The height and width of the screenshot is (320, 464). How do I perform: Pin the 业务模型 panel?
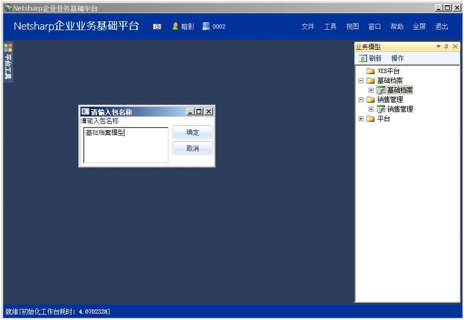pos(446,47)
